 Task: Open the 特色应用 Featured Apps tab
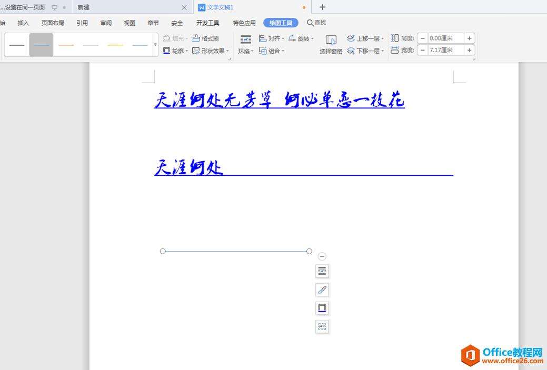[244, 23]
